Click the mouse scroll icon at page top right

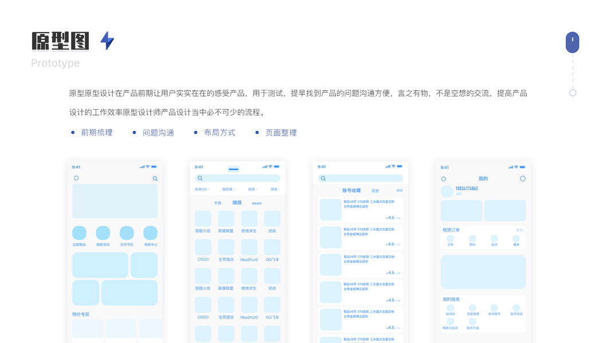[573, 42]
